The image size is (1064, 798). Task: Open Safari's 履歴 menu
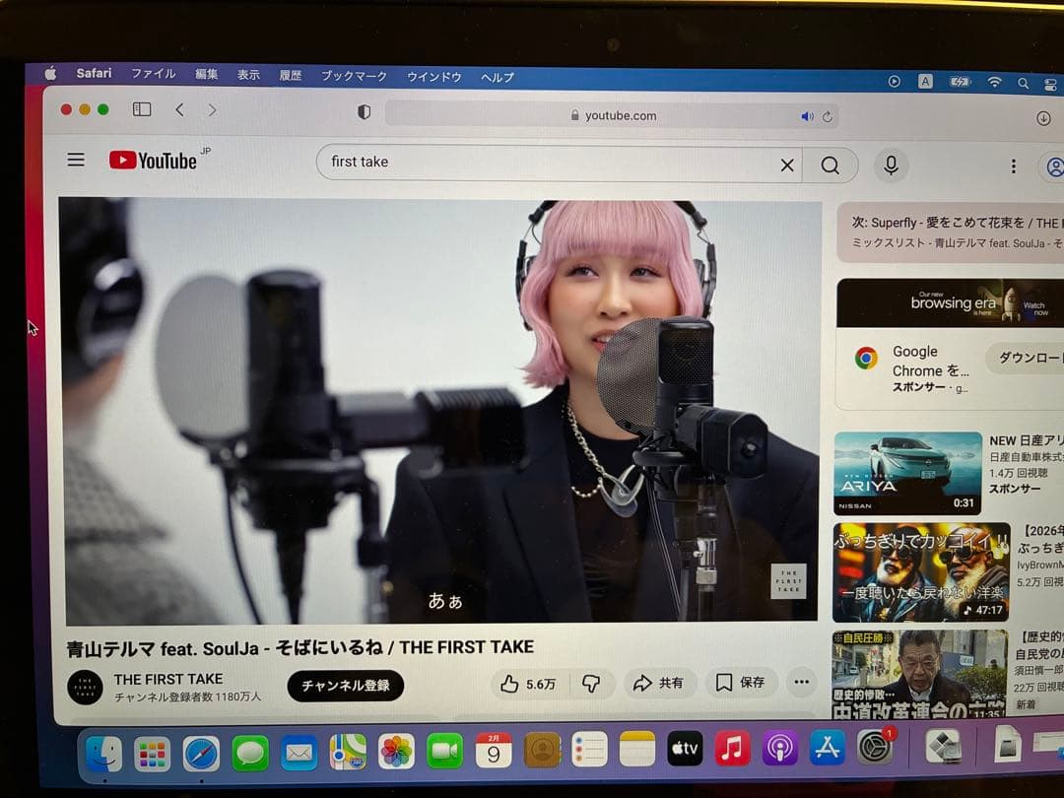[288, 75]
